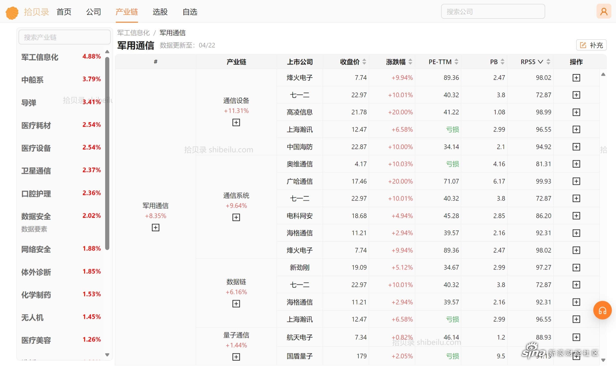Image resolution: width=616 pixels, height=367 pixels.
Task: Add 航天电子 via plus icon
Action: (x=576, y=337)
